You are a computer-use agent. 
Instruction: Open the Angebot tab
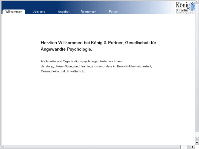[64, 12]
